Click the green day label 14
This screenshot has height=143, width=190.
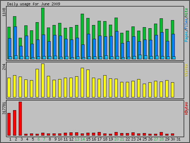point(82,139)
